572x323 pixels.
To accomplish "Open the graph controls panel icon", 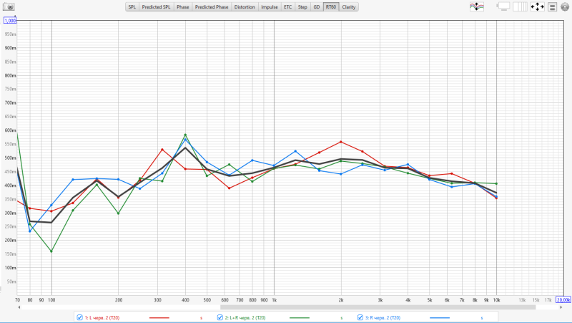I will point(552,6).
